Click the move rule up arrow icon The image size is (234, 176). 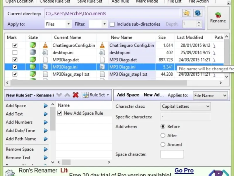67,95
